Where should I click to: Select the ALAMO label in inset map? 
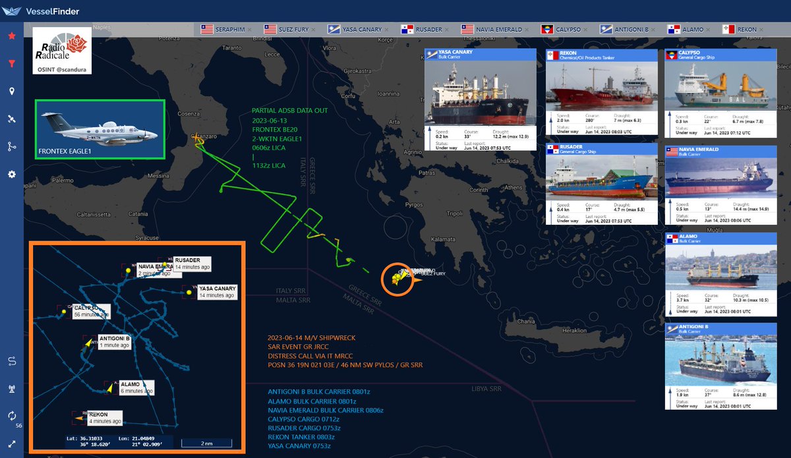pyautogui.click(x=136, y=387)
